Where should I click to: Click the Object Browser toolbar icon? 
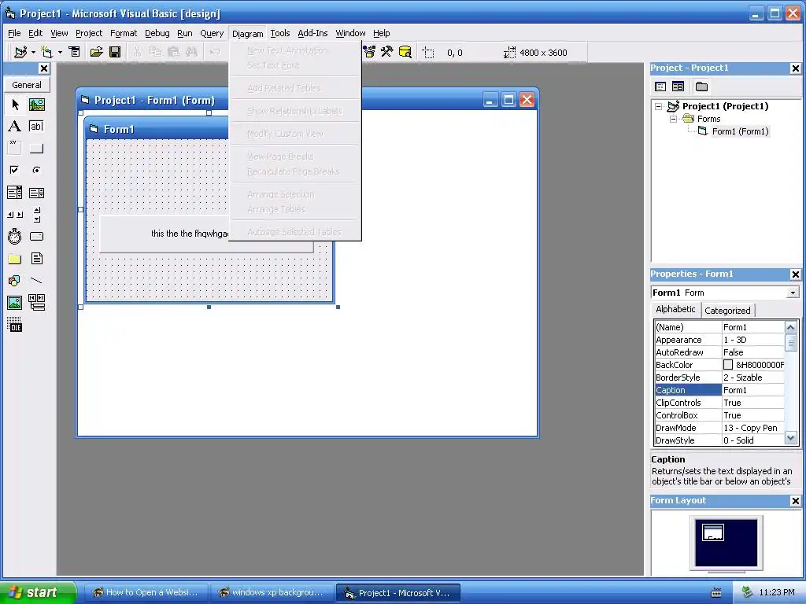click(369, 52)
